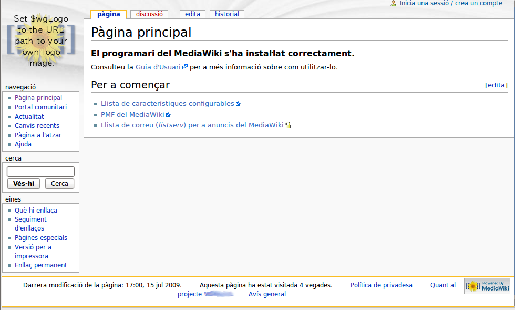Open Llista de característiques configurables
515x310 pixels.
tap(168, 103)
